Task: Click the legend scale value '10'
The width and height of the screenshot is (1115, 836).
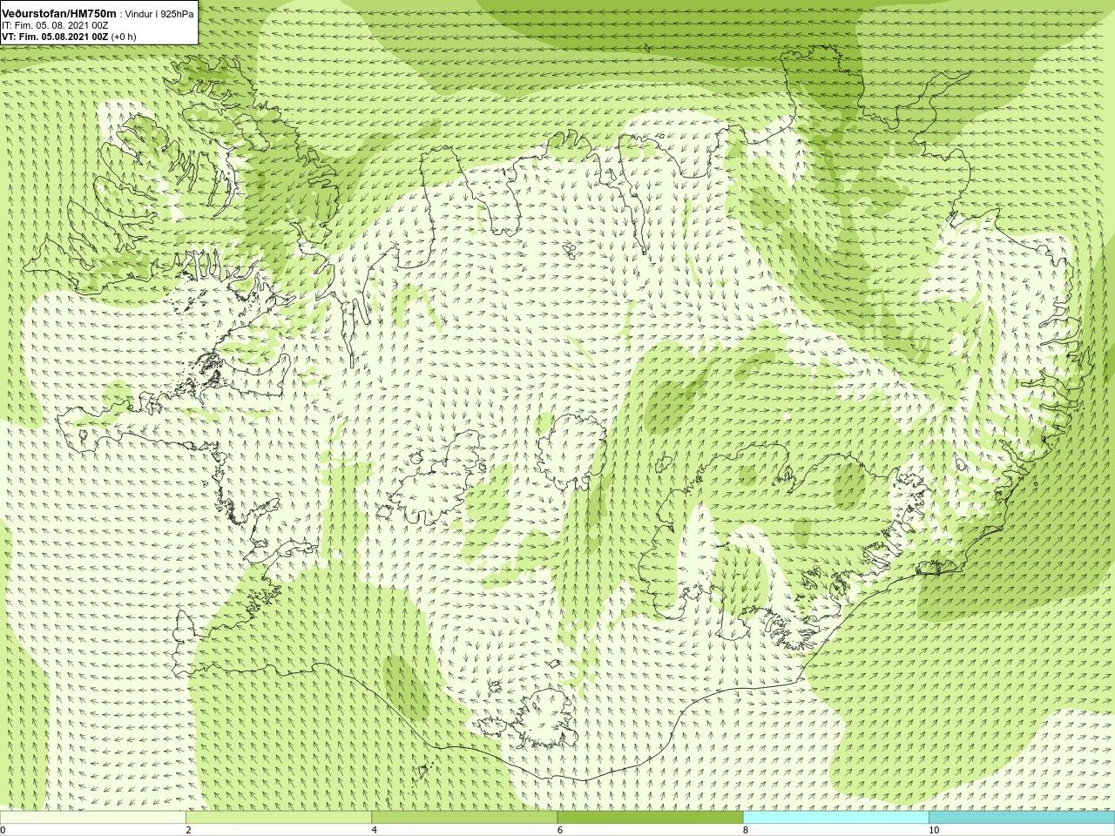Action: (934, 830)
